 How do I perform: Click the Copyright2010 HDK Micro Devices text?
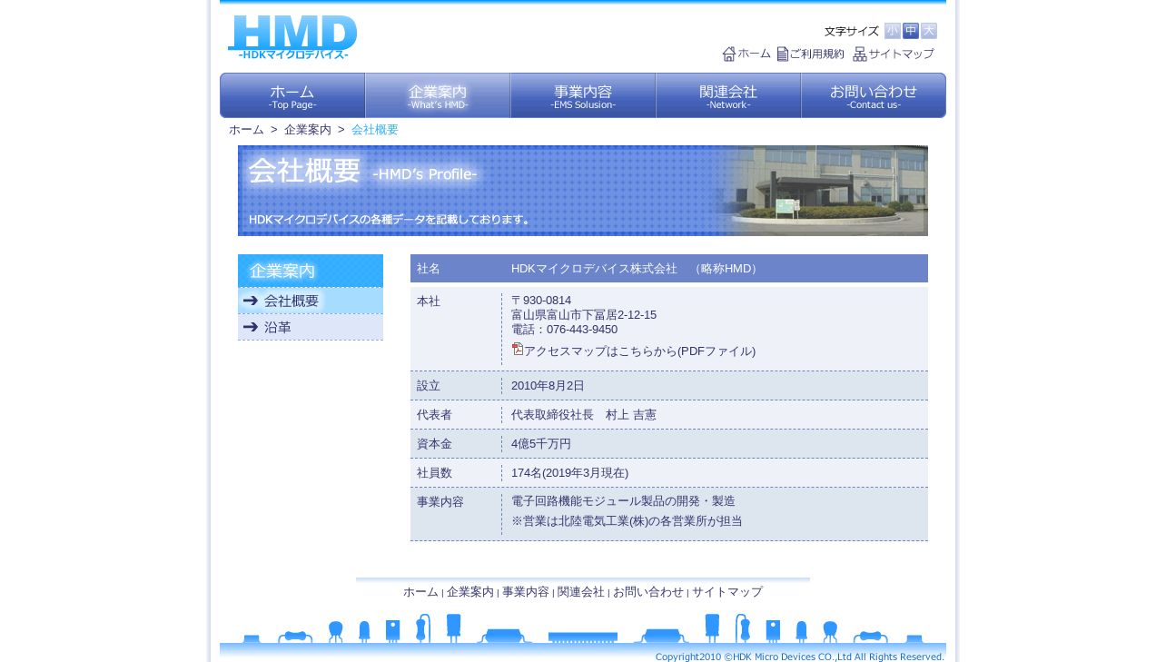800,657
